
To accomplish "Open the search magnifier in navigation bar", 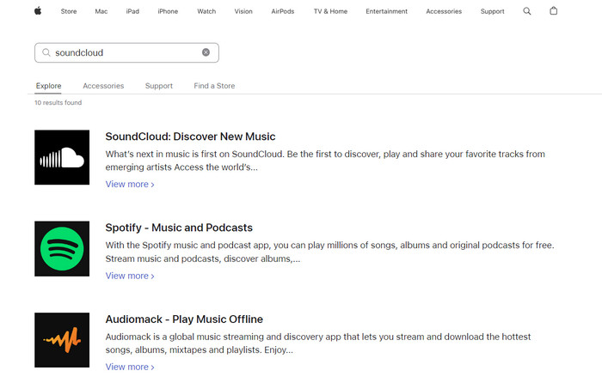I will pos(527,11).
